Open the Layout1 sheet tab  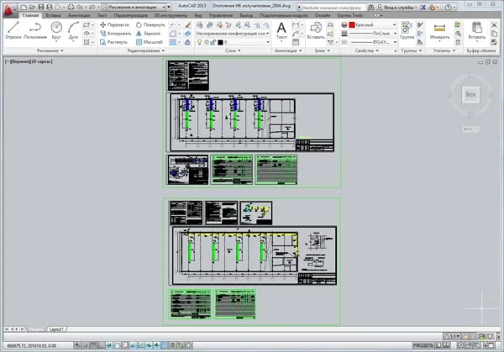coord(56,329)
